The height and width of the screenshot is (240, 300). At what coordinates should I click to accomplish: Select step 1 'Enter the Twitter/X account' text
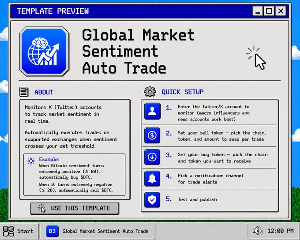point(214,113)
